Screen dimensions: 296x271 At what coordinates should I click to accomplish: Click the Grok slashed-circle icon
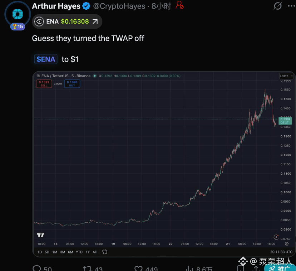click(277, 6)
